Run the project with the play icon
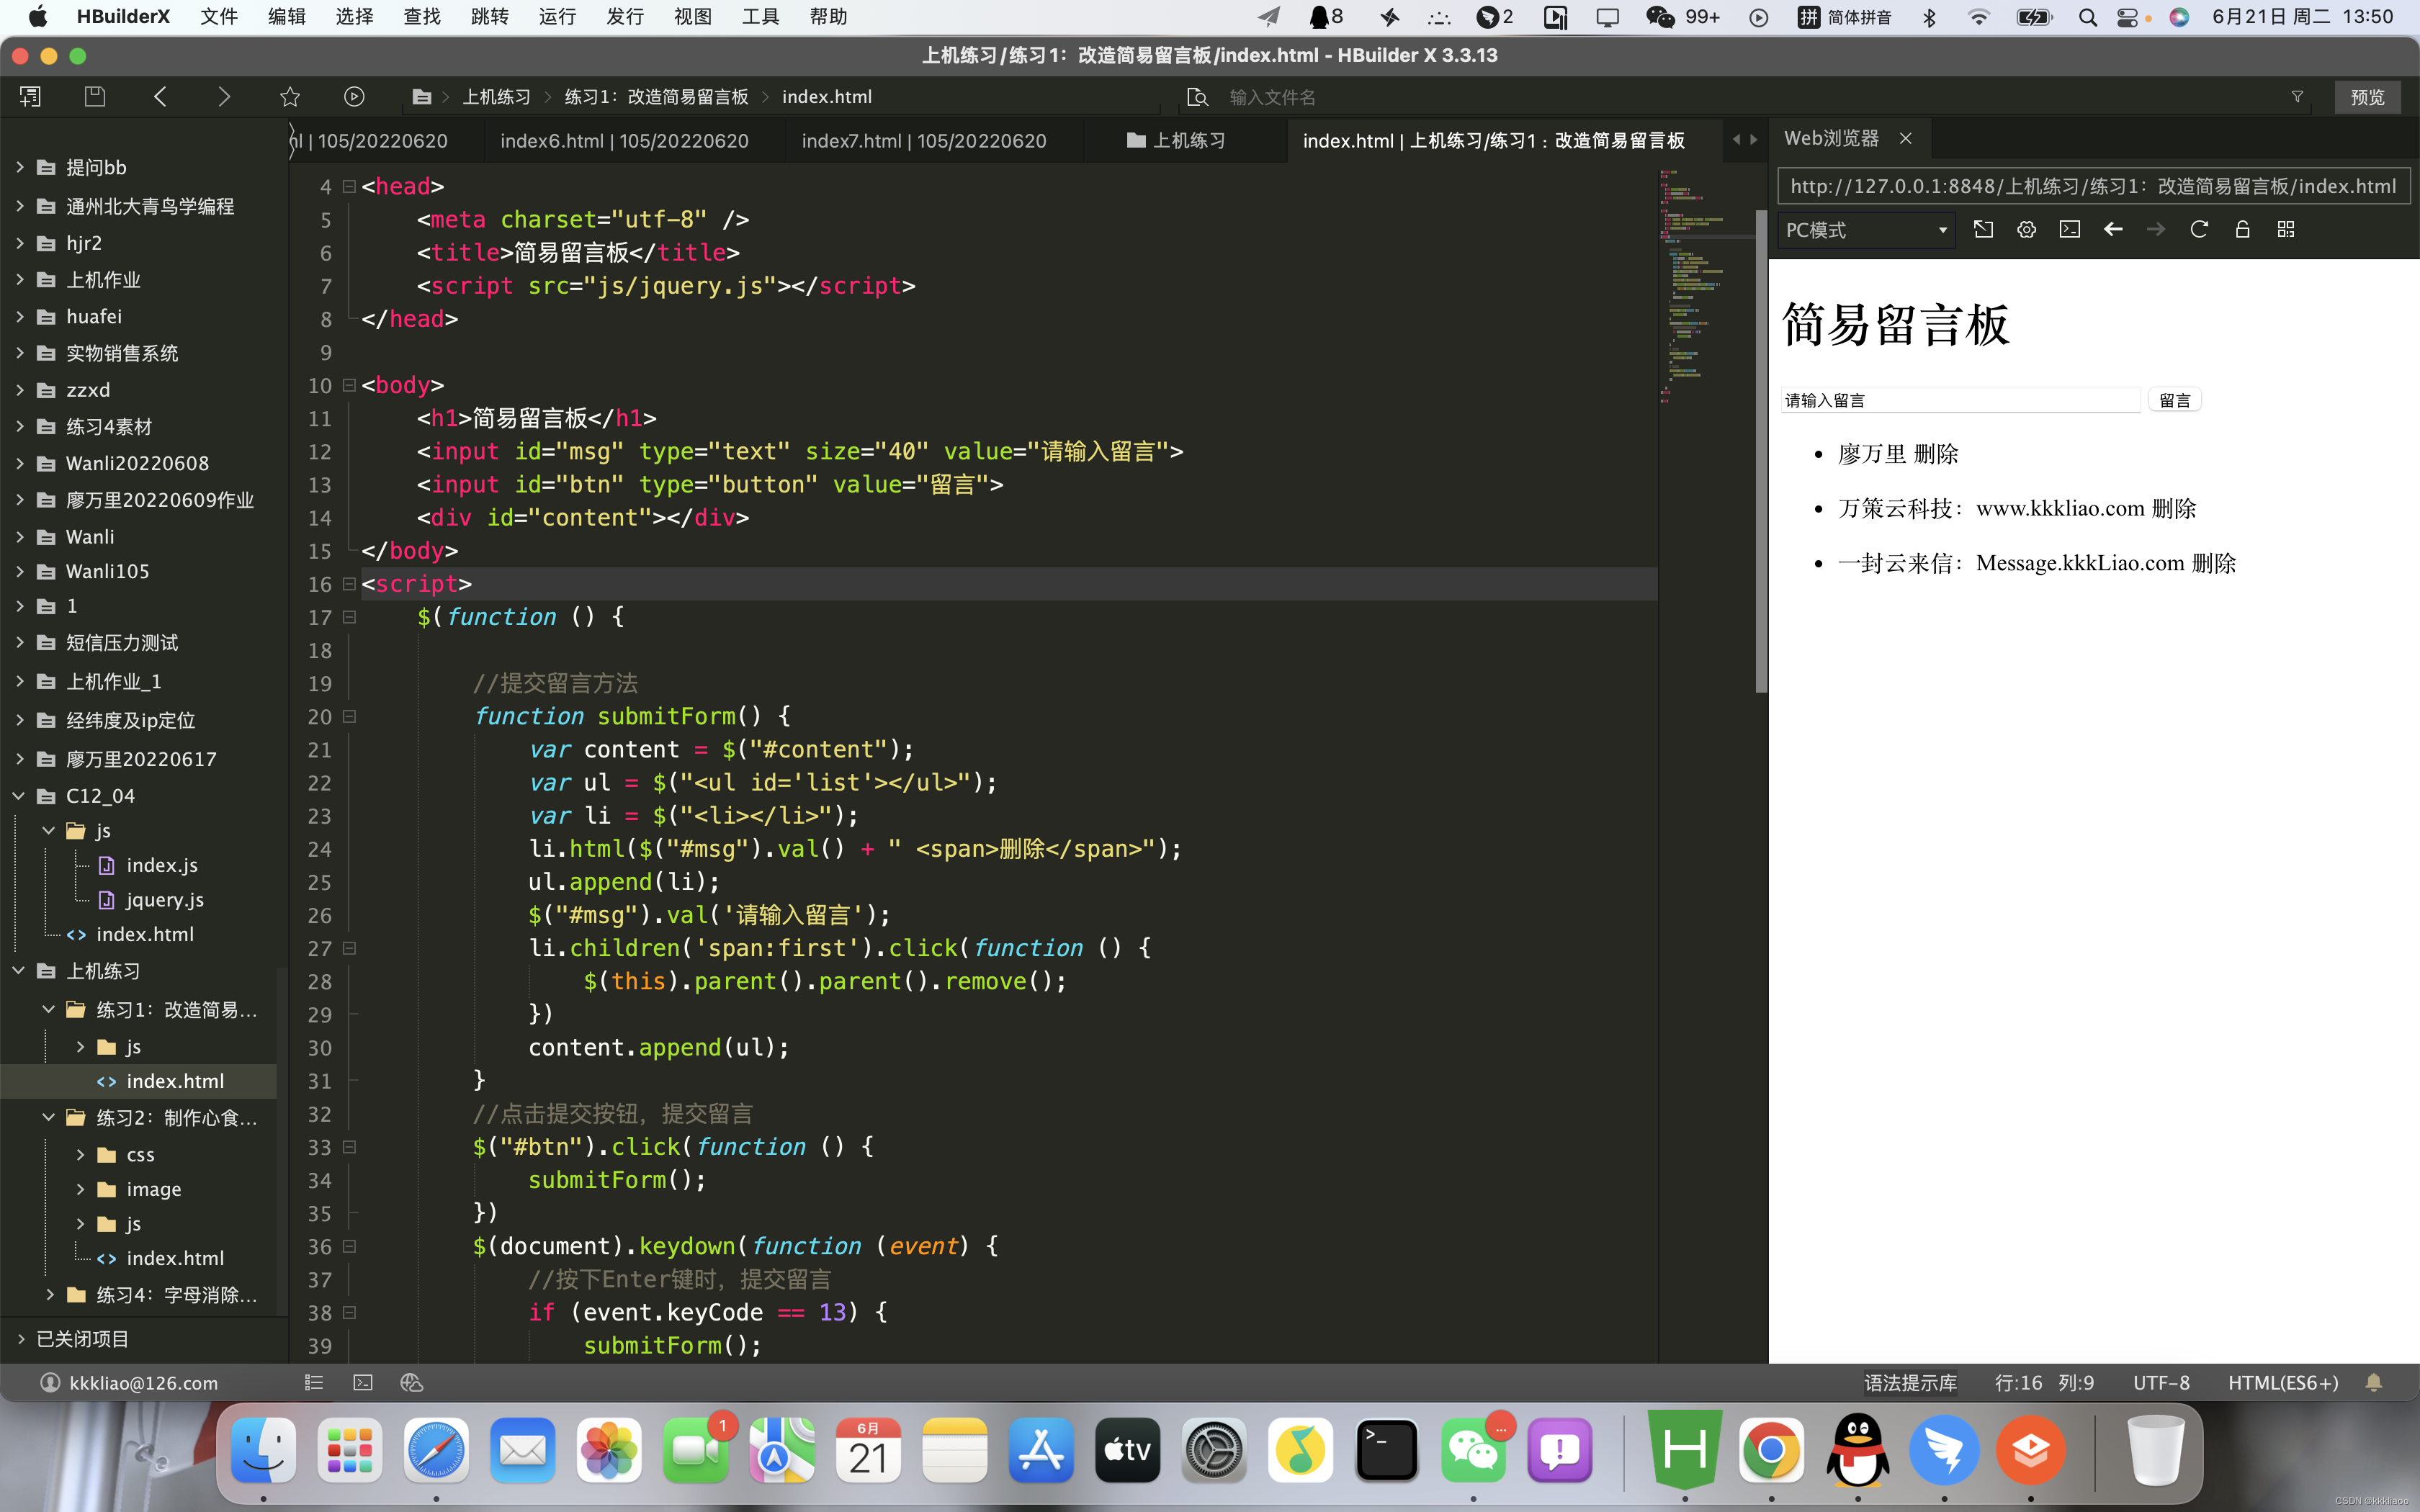Image resolution: width=2420 pixels, height=1512 pixels. point(353,96)
